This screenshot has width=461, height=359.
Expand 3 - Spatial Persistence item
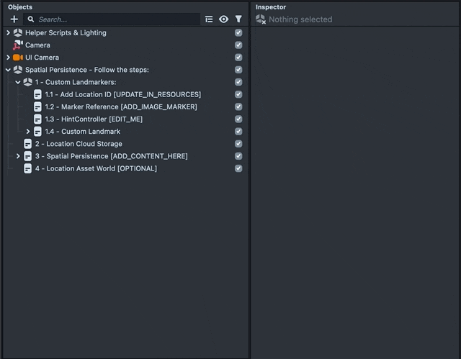point(18,156)
